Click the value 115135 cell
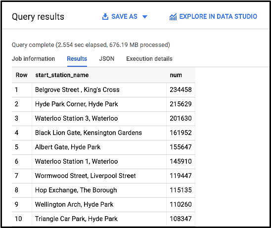 (x=181, y=190)
